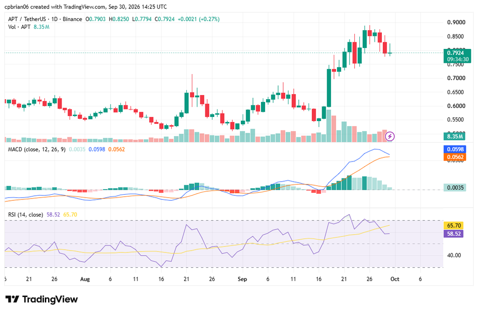Click the open value O0.7903
Screen dimensions: 478x313
point(95,19)
